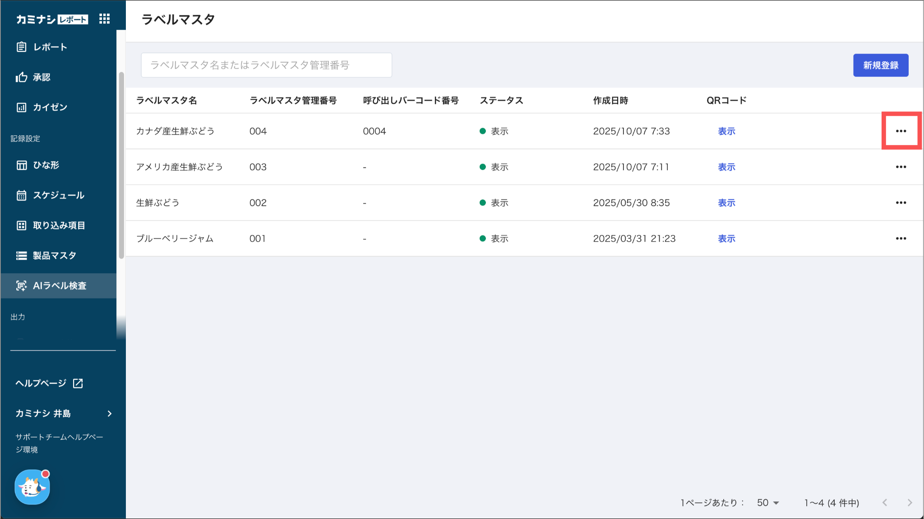The height and width of the screenshot is (519, 924).
Task: Select AIラベル検査 in the sidebar
Action: coord(59,285)
